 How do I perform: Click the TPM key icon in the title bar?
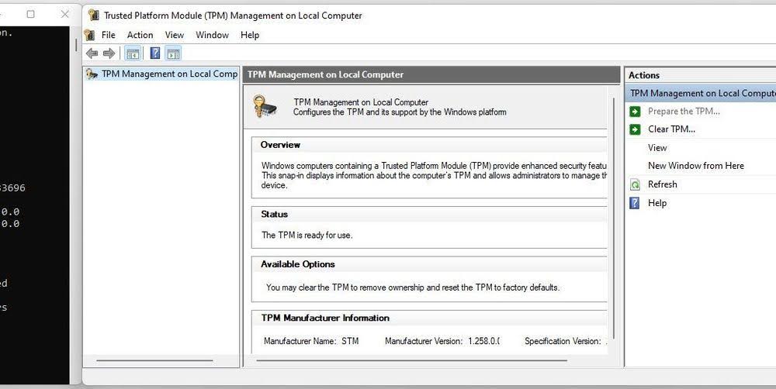pyautogui.click(x=93, y=15)
